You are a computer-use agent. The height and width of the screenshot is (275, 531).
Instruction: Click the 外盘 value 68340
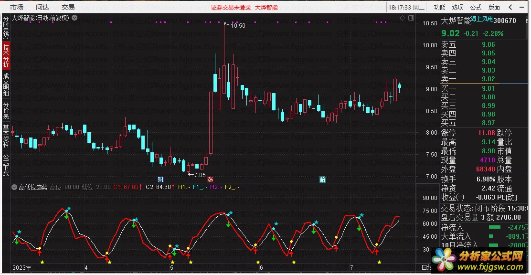[x=485, y=169]
